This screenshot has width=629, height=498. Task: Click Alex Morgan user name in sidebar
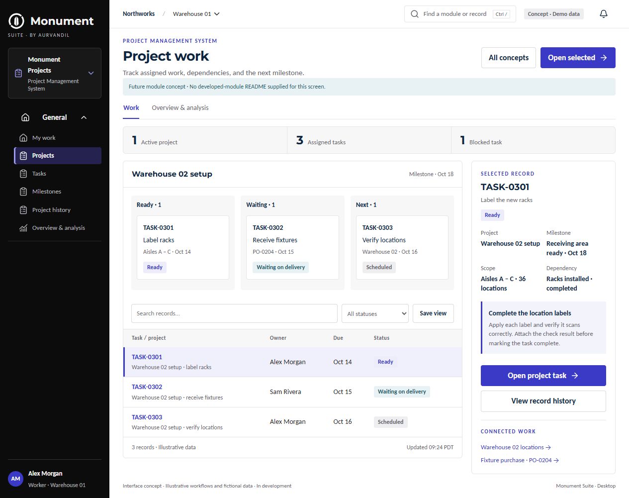tap(45, 473)
